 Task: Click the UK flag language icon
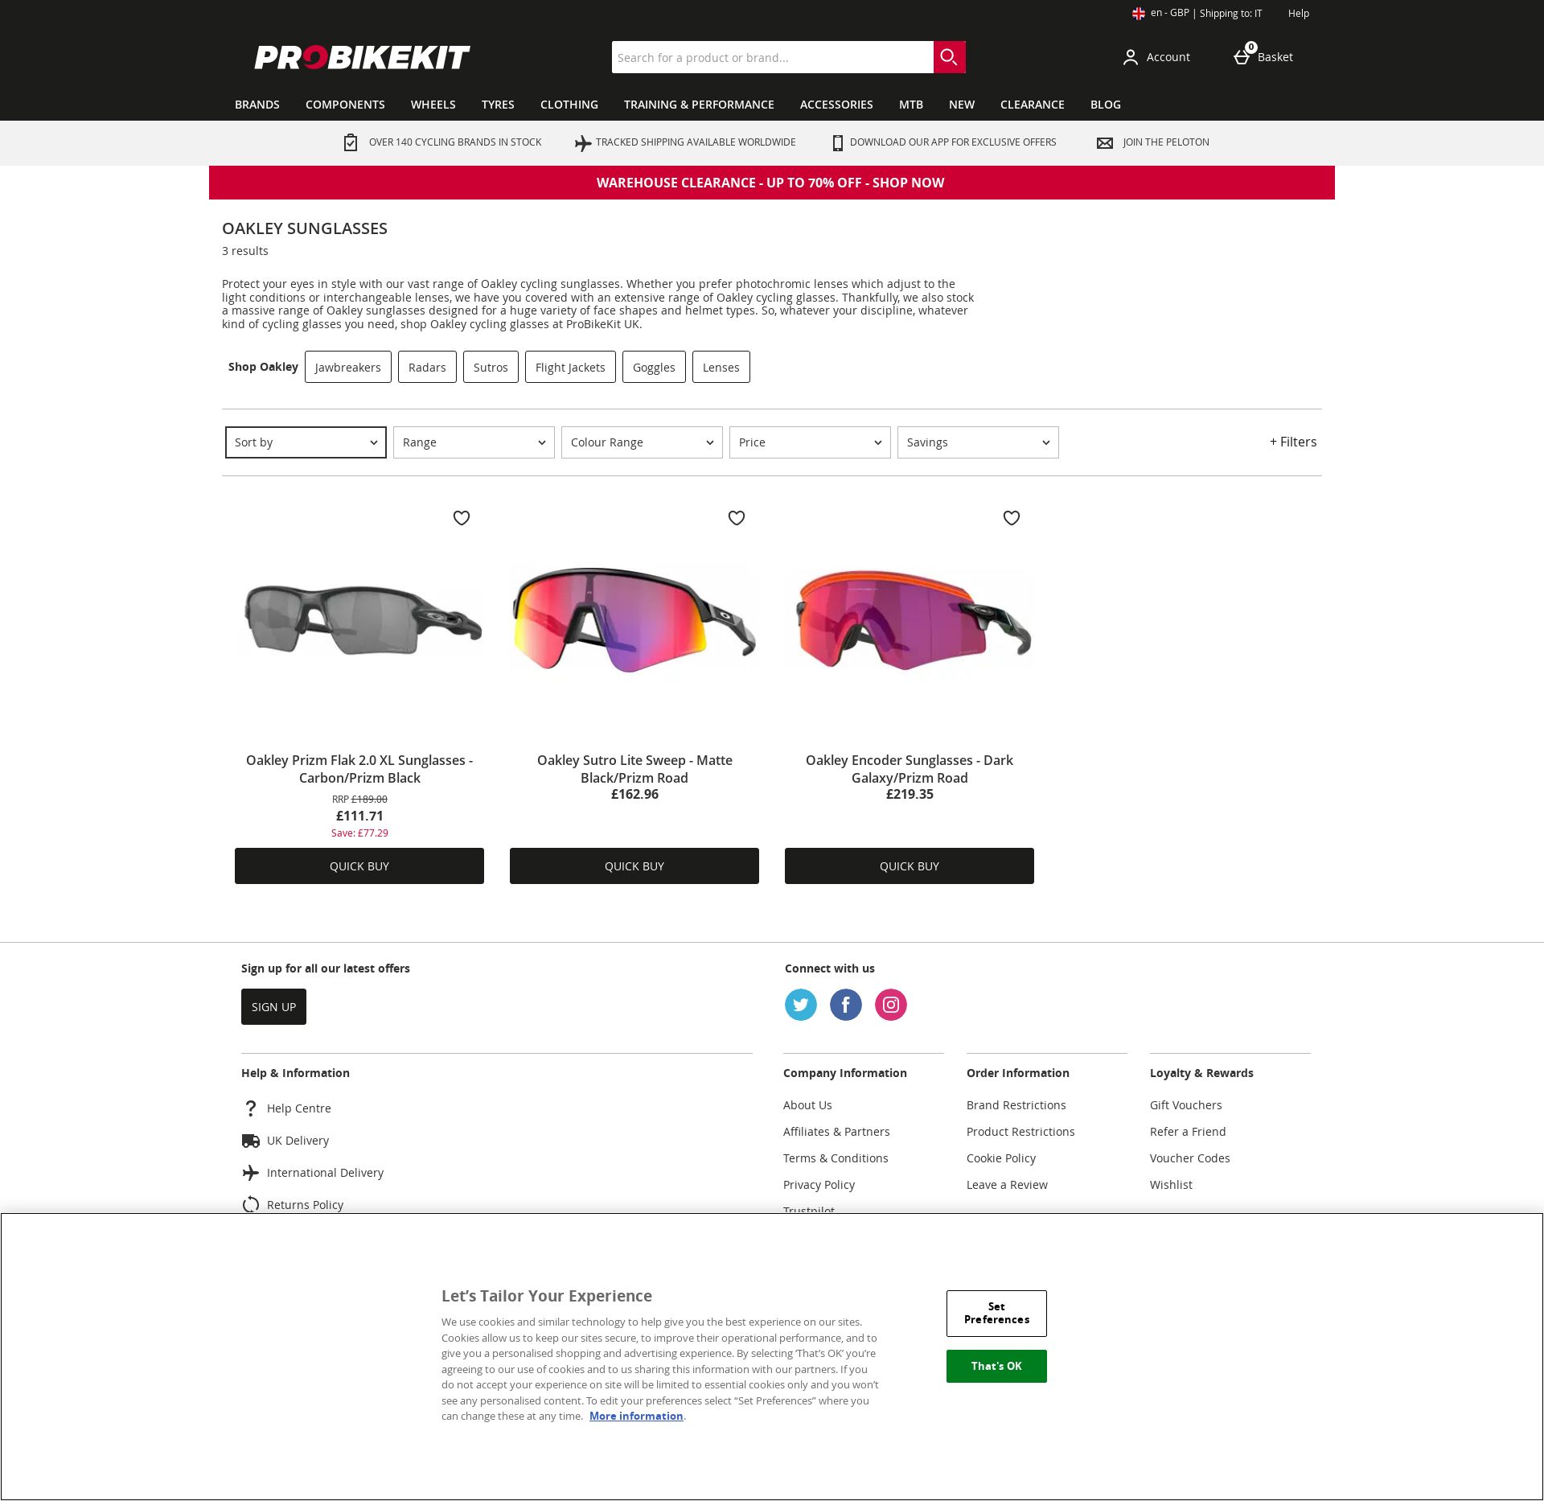click(x=1139, y=14)
